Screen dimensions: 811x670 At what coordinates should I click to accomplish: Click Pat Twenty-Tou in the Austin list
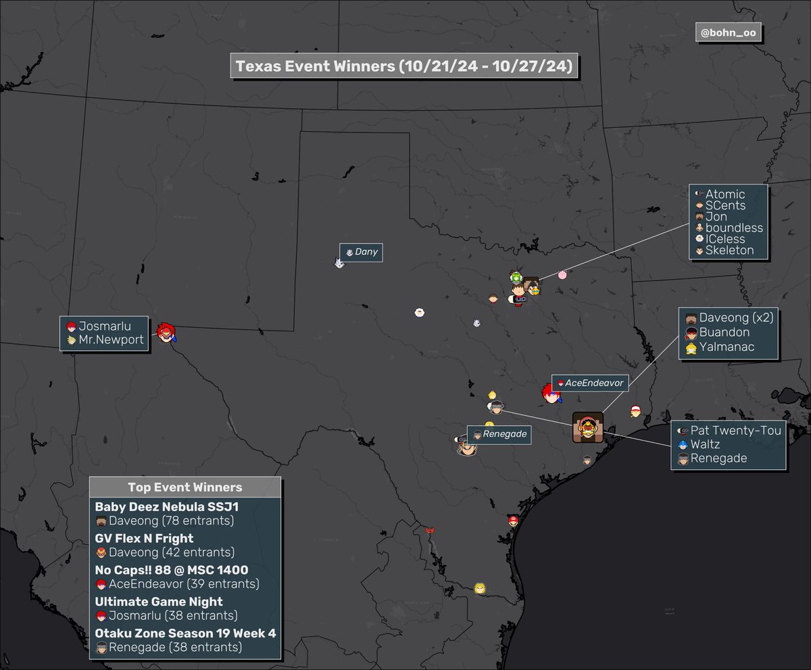736,431
